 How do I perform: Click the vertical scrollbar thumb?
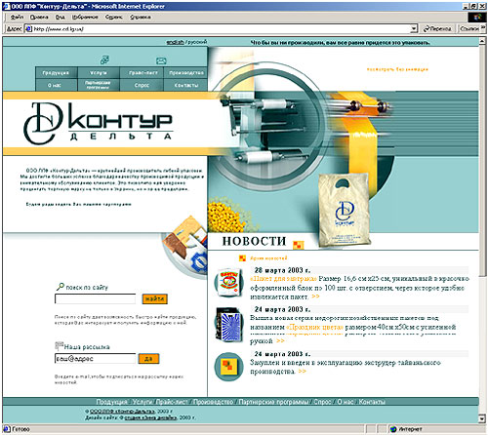pyautogui.click(x=482, y=161)
